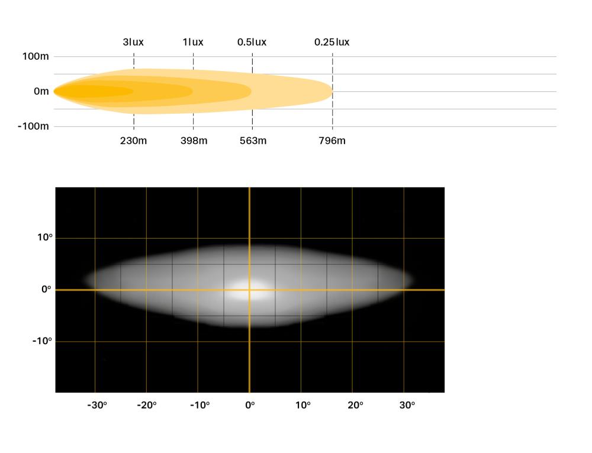Select the -20° horizontal axis label
This screenshot has width=592, height=453.
[x=146, y=405]
